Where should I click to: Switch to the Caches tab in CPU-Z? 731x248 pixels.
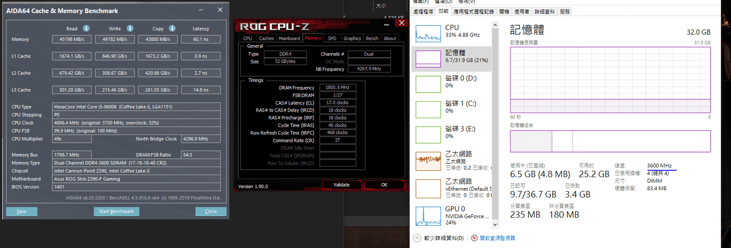click(x=266, y=38)
